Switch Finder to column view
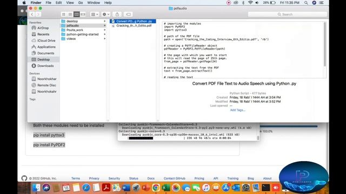Viewport: 346px width, 194px height. coord(77,15)
